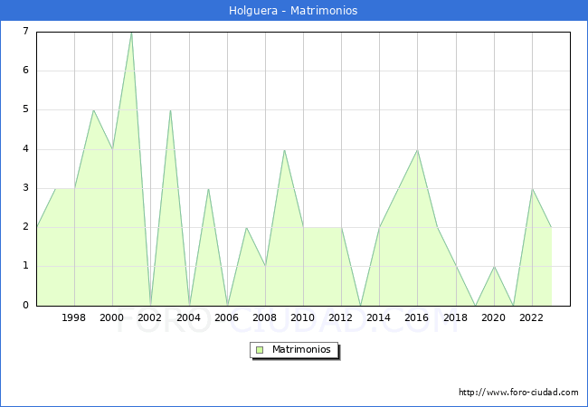Select the 2010 x-axis label

pyautogui.click(x=303, y=317)
